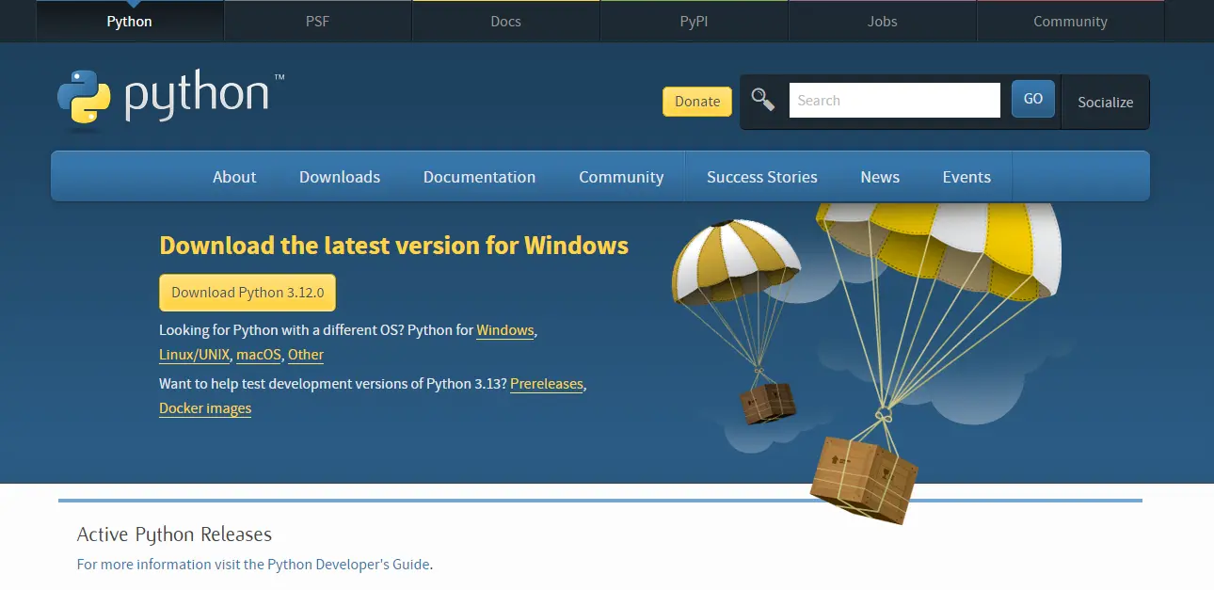Click the Prereleases link
Viewport: 1214px width, 590px height.
(x=546, y=384)
